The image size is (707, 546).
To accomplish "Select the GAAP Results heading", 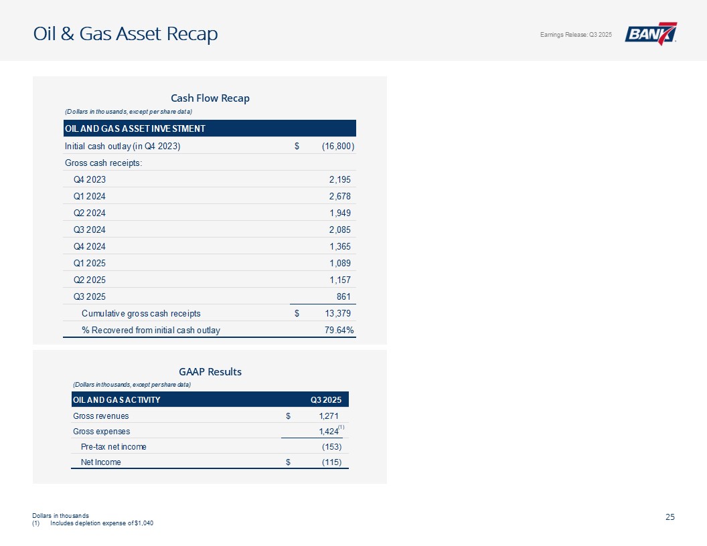I will 210,371.
